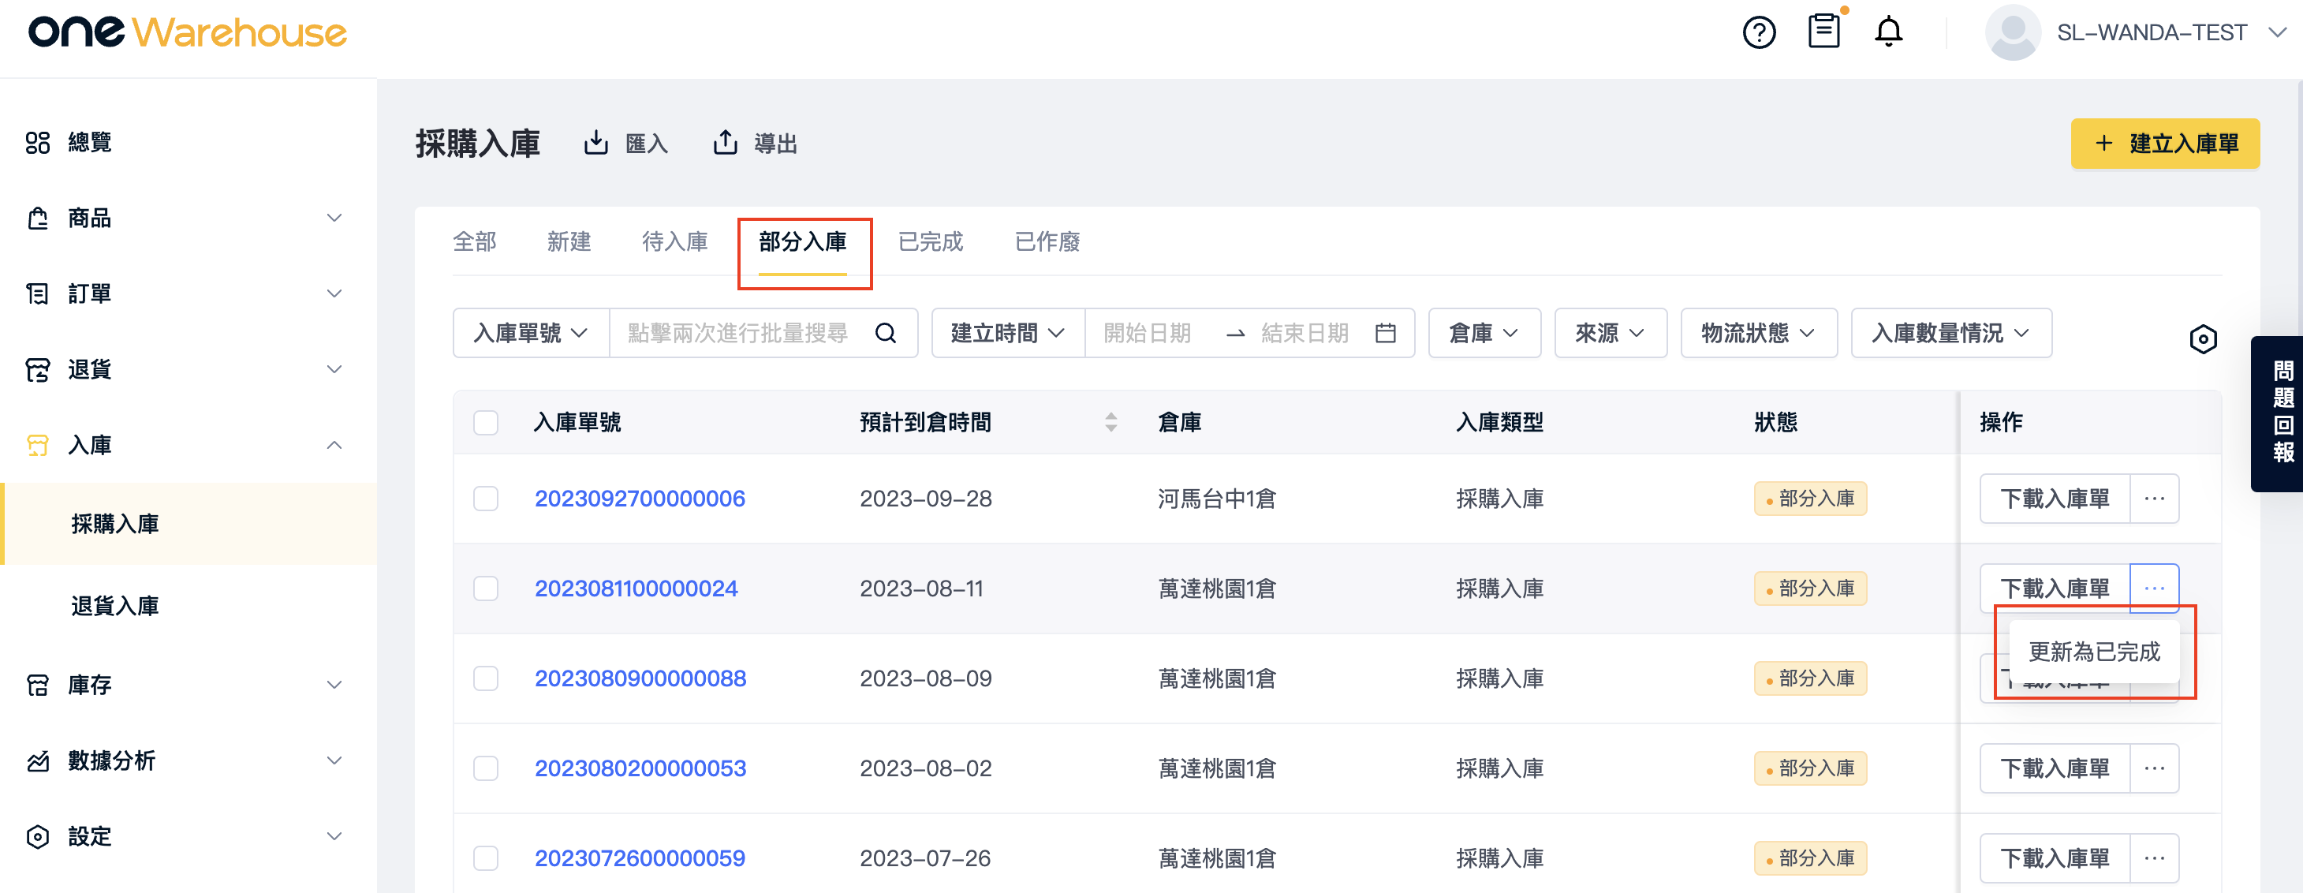Click more options button for 2023081100000024
Viewport: 2303px width, 893px height.
(2154, 588)
